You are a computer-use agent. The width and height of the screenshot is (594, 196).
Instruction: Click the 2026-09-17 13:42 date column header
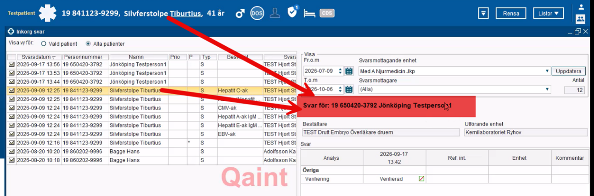(x=394, y=158)
